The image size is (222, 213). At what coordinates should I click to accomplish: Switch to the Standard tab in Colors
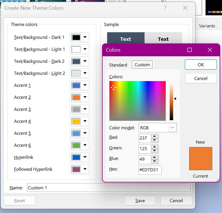pyautogui.click(x=118, y=65)
